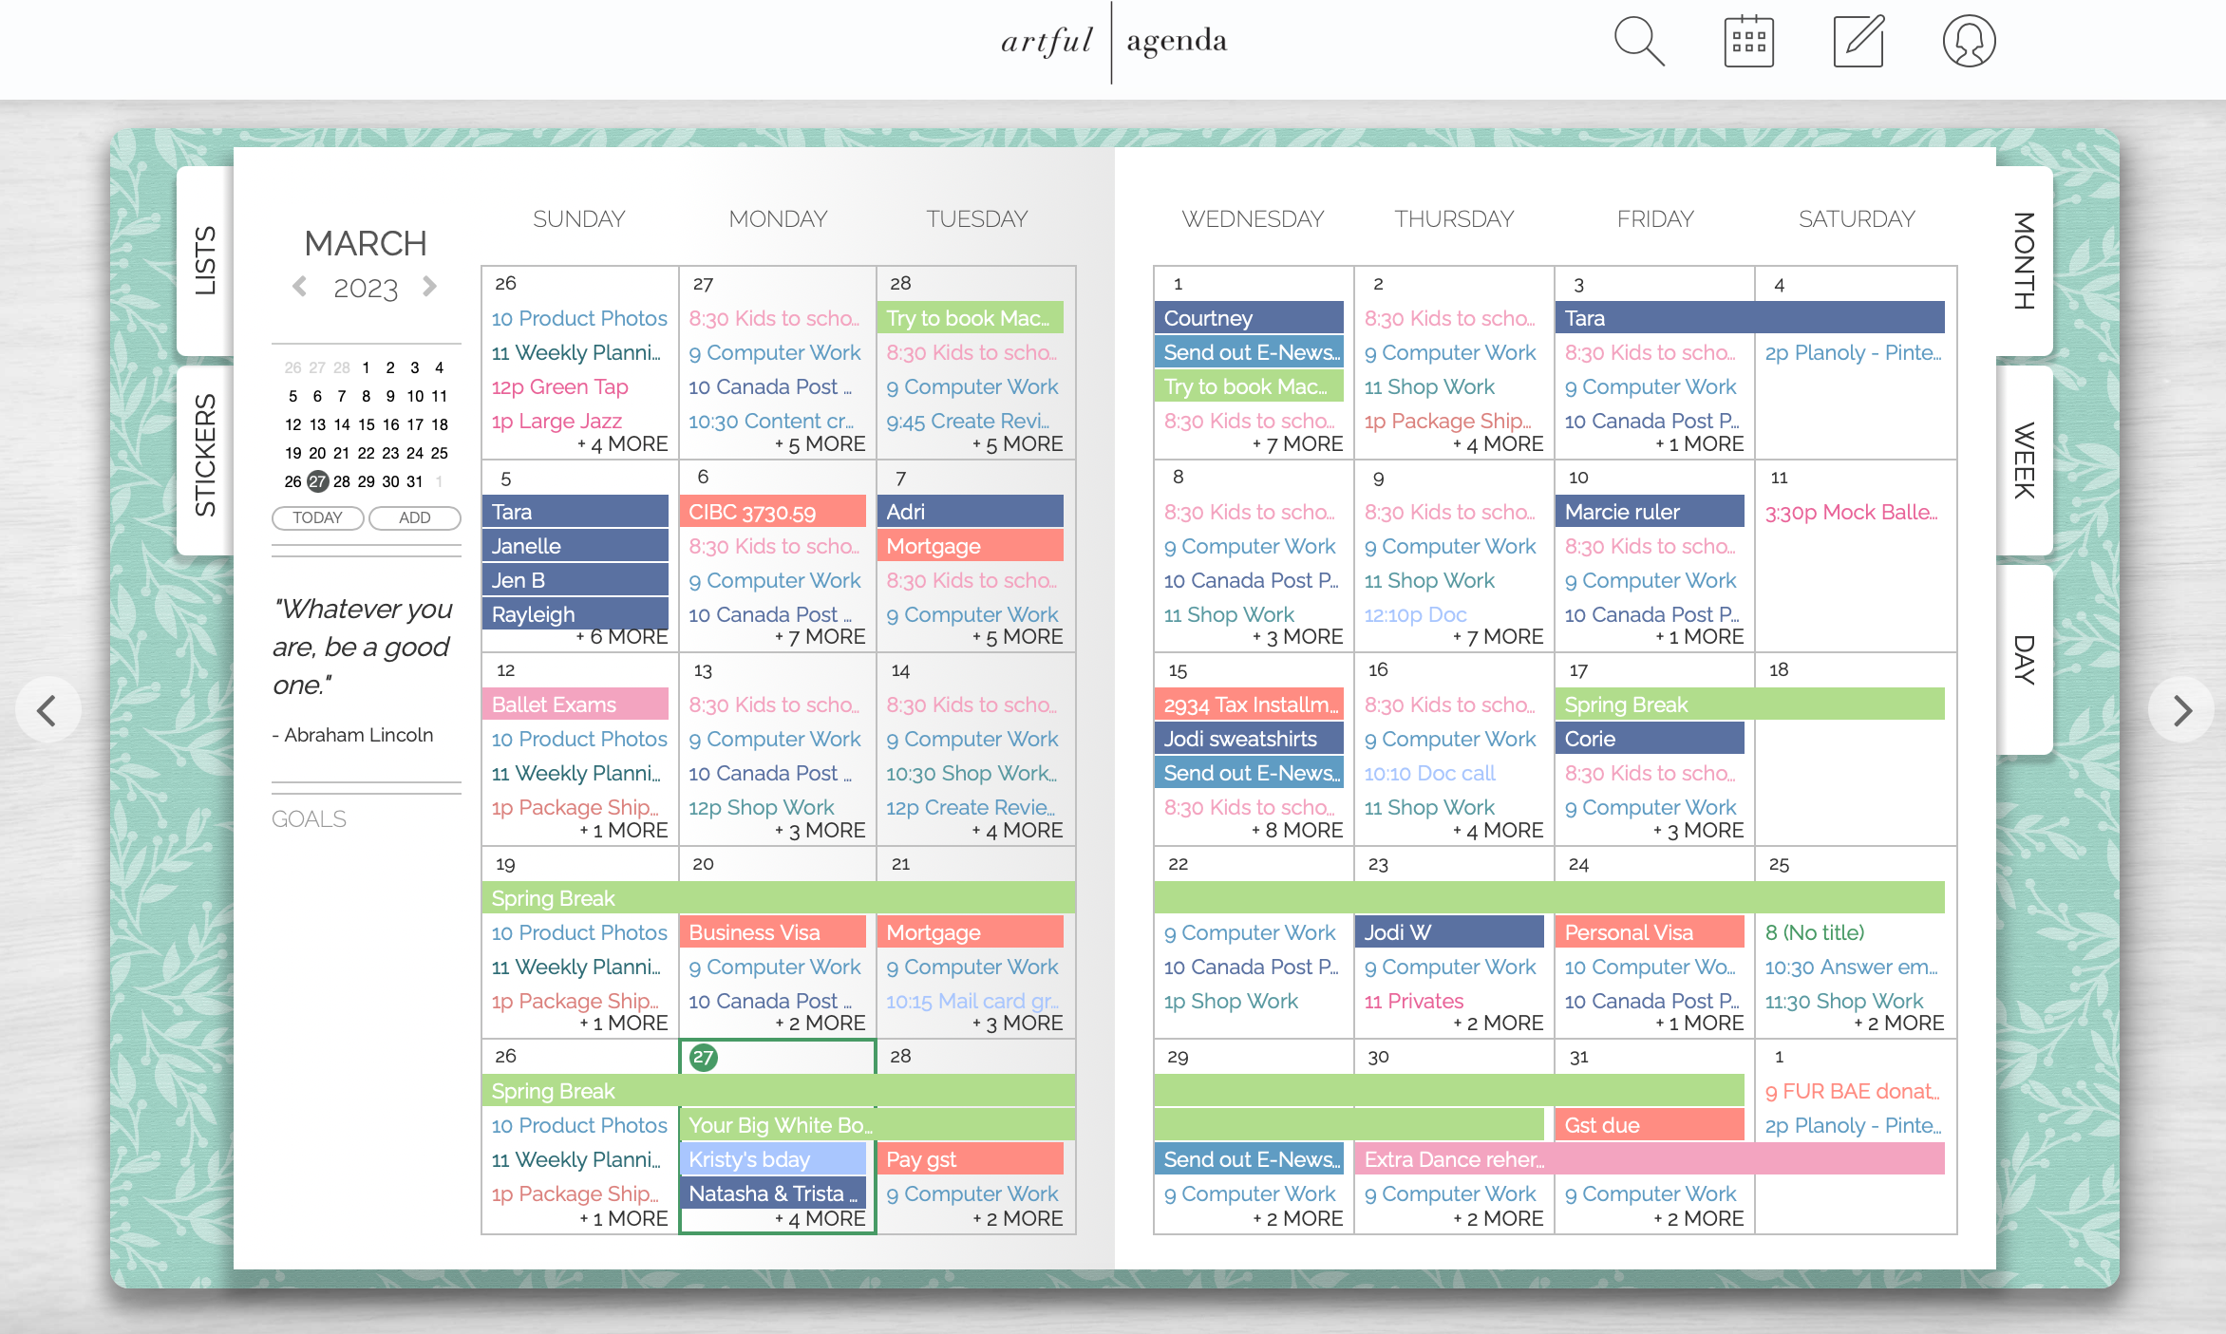Open the search magnifier icon

click(1639, 42)
